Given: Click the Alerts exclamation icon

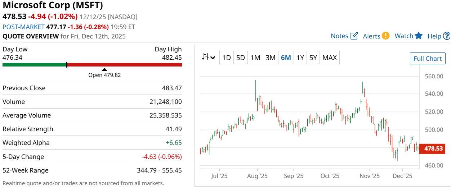Looking at the screenshot, I should [x=385, y=36].
